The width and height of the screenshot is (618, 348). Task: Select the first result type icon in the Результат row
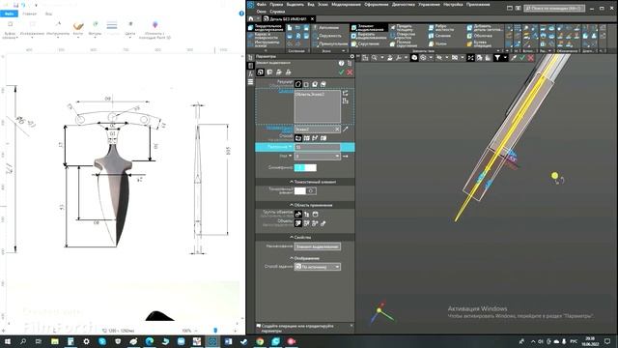298,84
